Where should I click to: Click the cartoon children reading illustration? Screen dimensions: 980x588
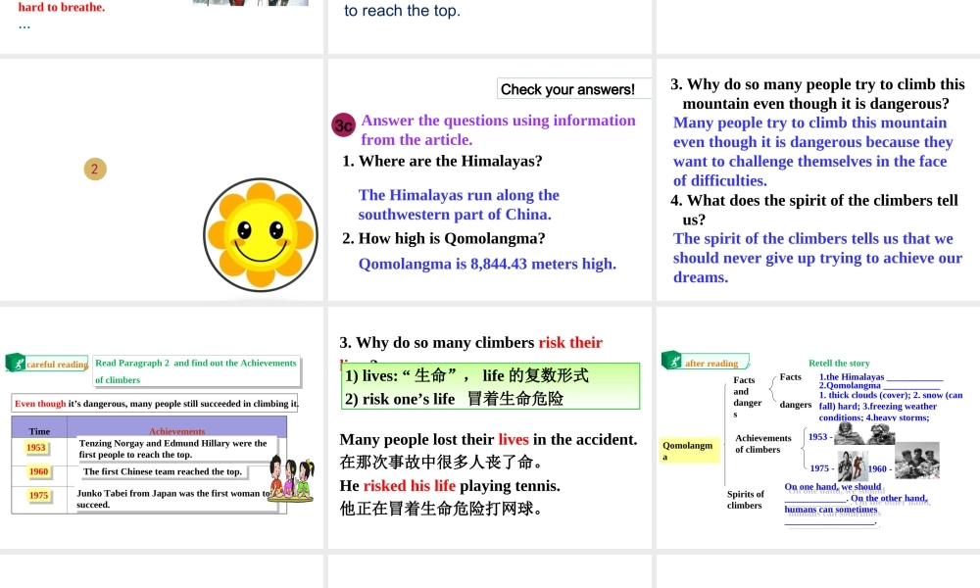click(291, 478)
